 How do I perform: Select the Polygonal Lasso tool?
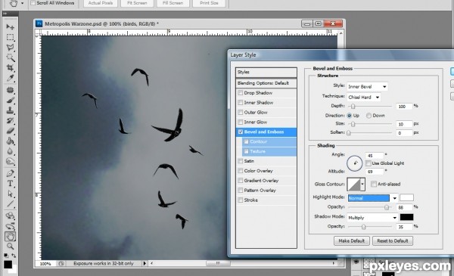pos(10,48)
